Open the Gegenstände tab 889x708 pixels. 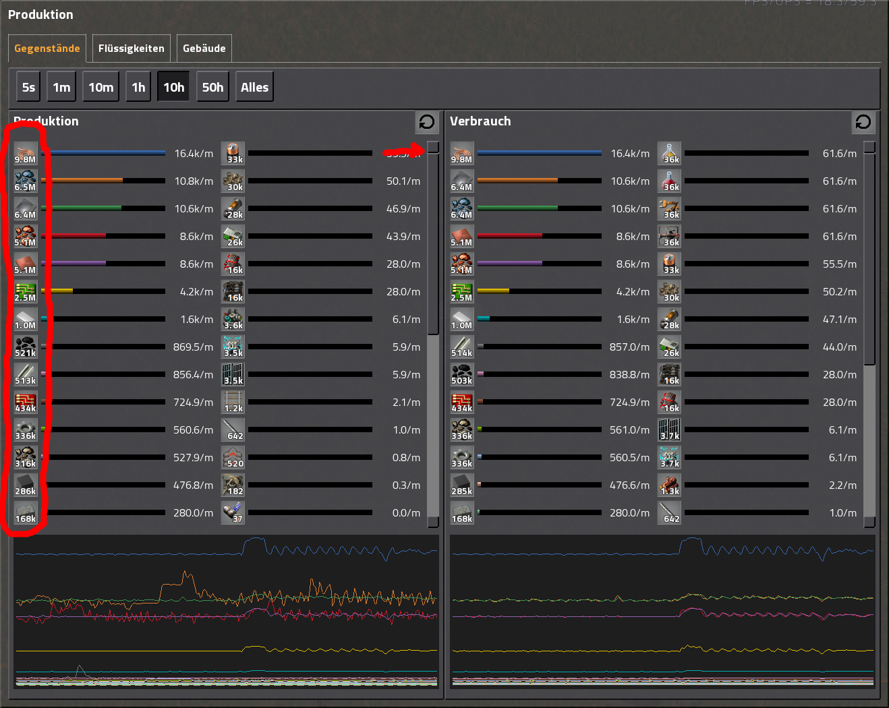pos(47,49)
